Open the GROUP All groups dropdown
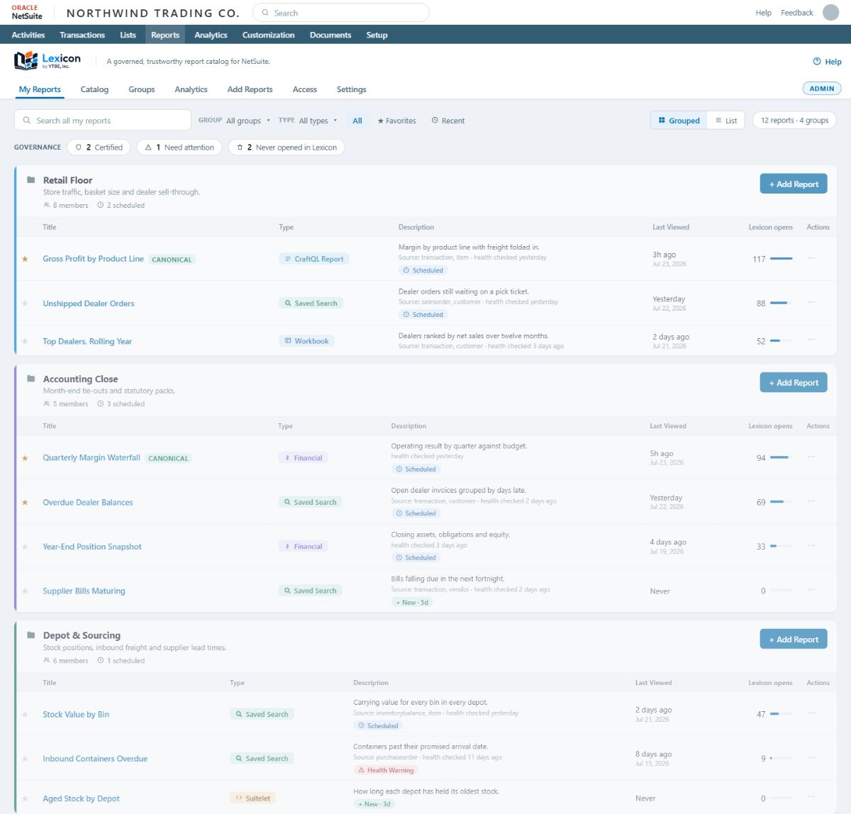Viewport: 851px width, 814px height. tap(248, 121)
